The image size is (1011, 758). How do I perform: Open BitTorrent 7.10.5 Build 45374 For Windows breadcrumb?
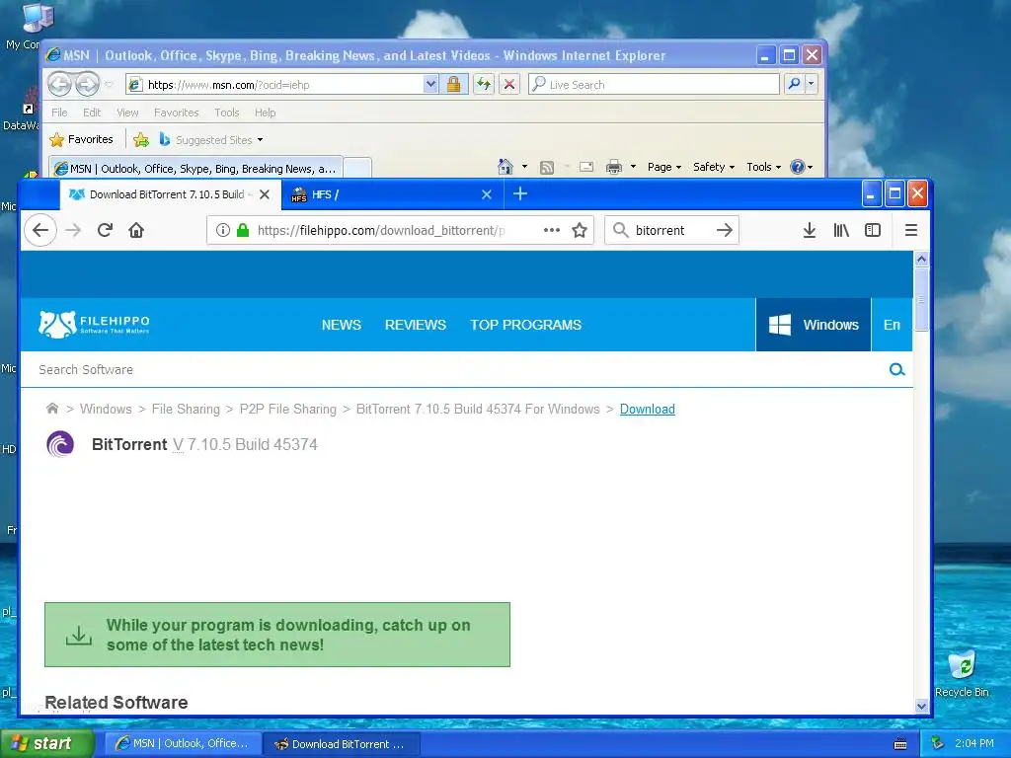(478, 409)
